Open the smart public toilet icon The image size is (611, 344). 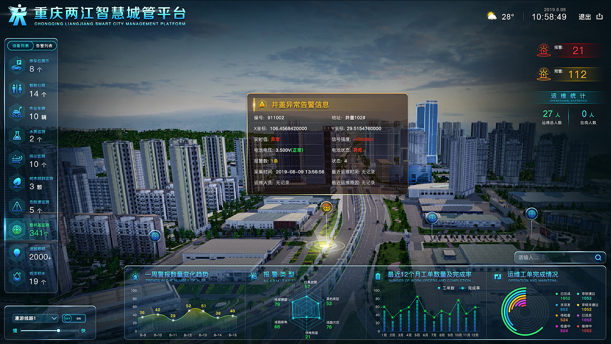[17, 89]
